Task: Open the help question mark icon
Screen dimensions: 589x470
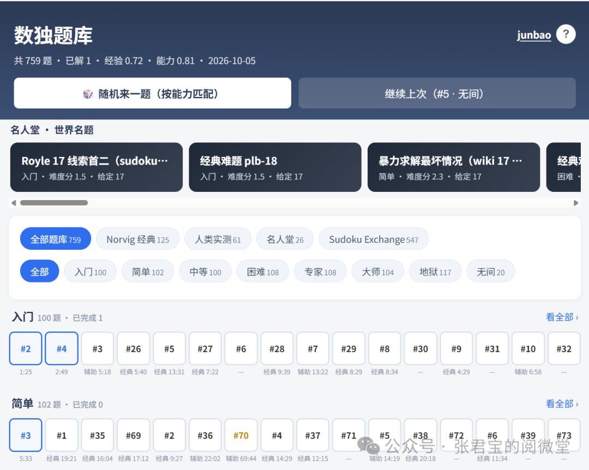Action: click(566, 34)
